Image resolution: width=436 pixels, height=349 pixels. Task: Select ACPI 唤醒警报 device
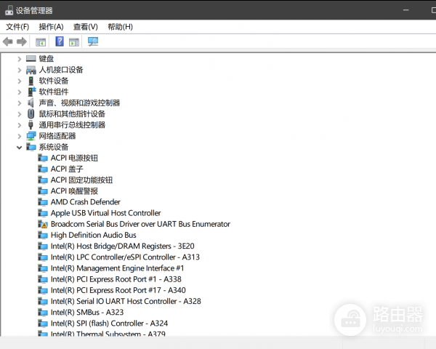tap(74, 191)
